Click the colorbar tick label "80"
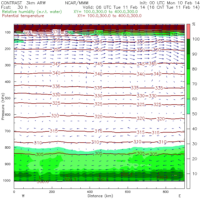Viewport: 201px width, 201px height. (194, 69)
